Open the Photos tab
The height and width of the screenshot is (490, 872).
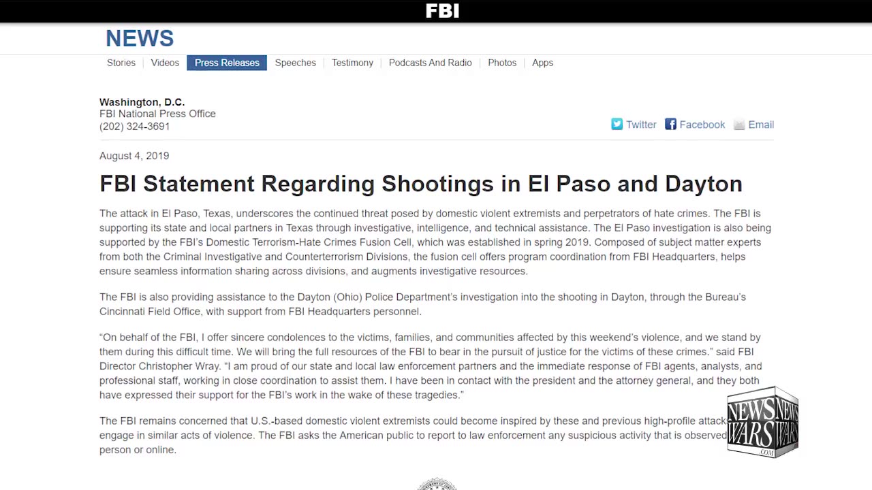pos(502,63)
